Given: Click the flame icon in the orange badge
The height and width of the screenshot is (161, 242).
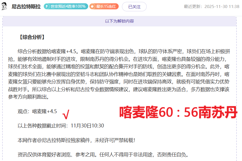Looking at the screenshot, I should click(x=92, y=6).
